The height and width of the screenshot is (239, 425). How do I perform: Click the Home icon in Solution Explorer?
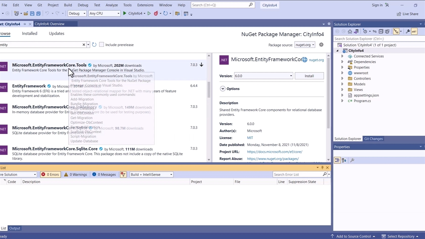[x=350, y=31]
